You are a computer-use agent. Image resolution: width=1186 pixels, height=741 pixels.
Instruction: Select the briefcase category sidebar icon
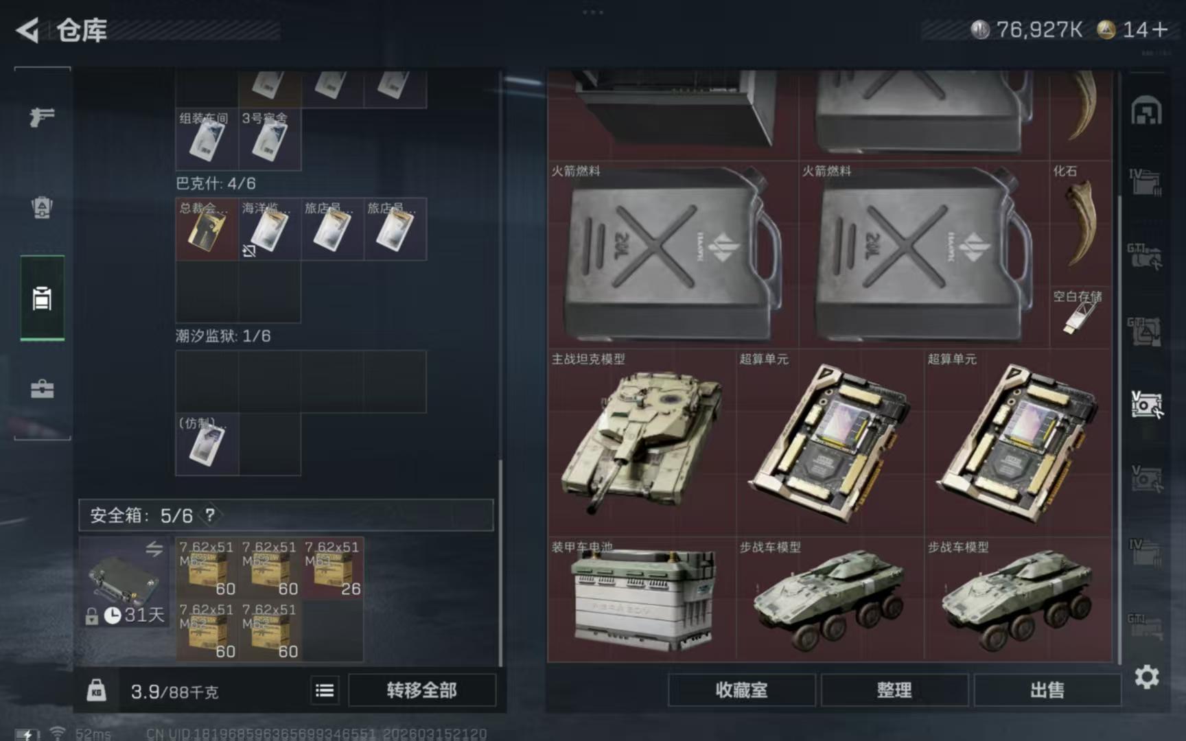pyautogui.click(x=42, y=389)
